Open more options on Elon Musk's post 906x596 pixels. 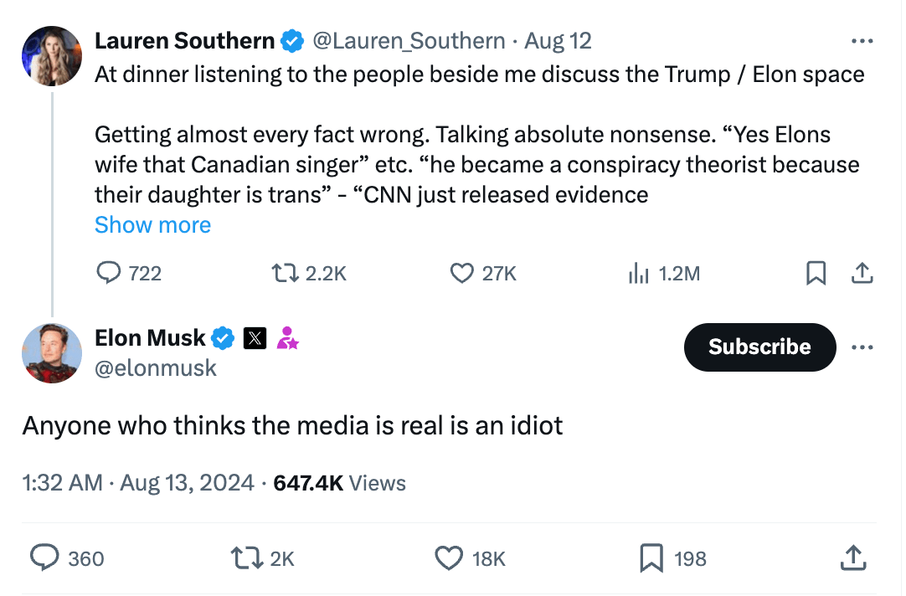point(862,347)
